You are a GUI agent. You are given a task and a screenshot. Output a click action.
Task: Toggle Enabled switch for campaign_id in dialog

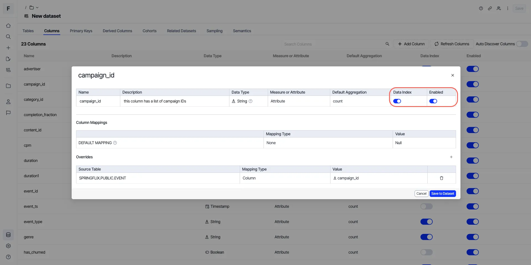point(433,101)
